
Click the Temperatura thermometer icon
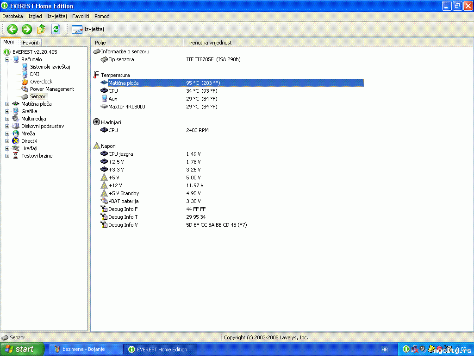(x=96, y=75)
